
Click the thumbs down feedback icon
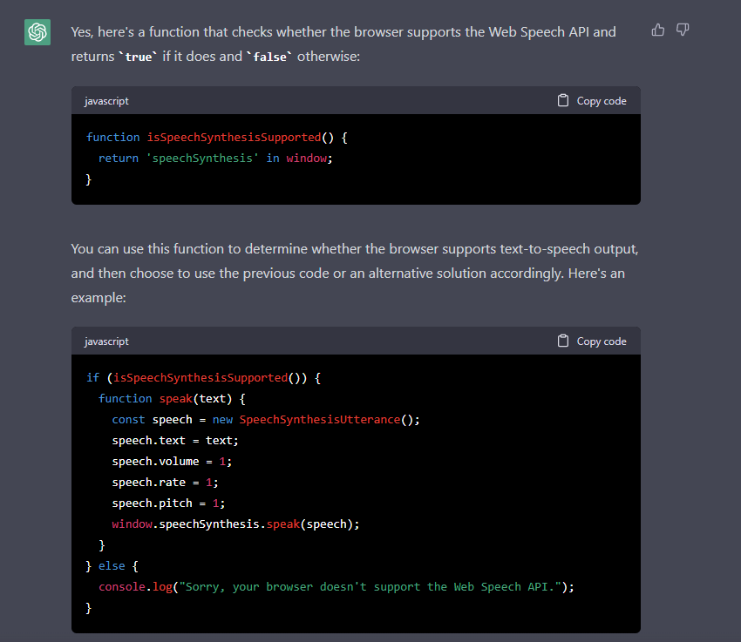click(683, 30)
